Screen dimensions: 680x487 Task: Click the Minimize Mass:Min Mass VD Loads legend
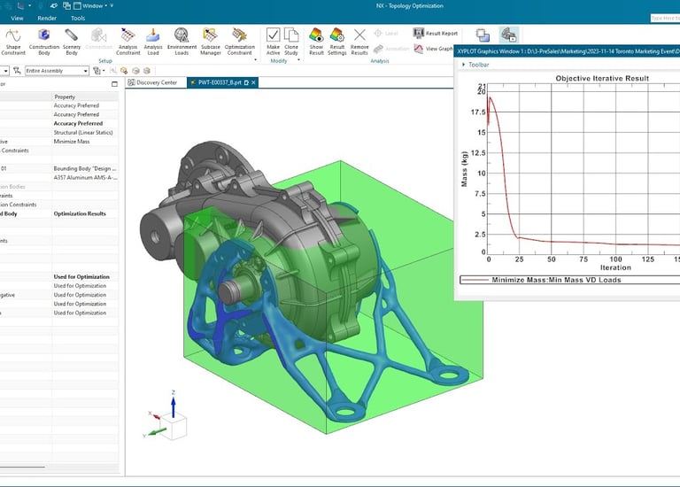pyautogui.click(x=556, y=280)
